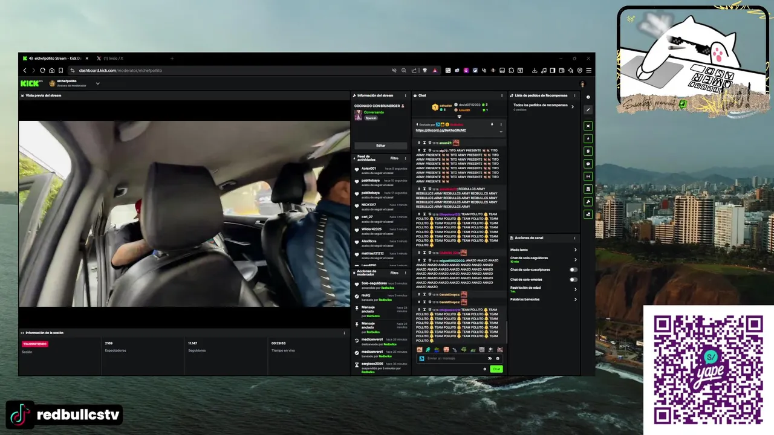Open Información del stream three-dot menu
The width and height of the screenshot is (774, 435).
point(405,95)
